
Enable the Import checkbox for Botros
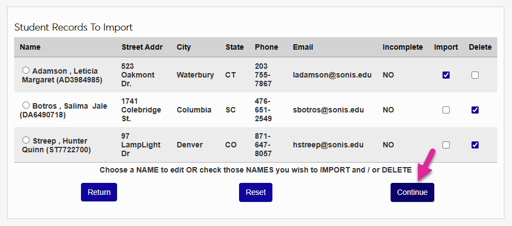coord(446,110)
